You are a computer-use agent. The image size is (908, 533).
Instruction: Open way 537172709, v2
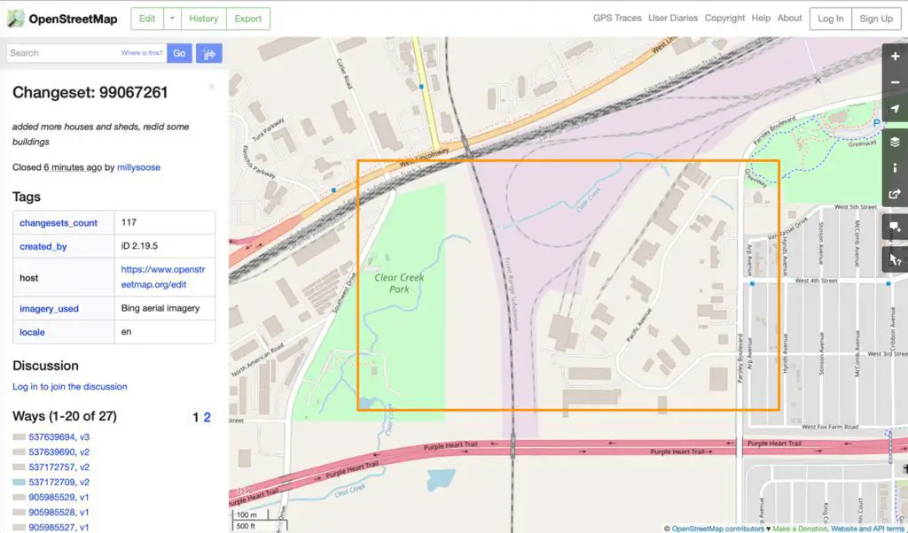coord(59,483)
